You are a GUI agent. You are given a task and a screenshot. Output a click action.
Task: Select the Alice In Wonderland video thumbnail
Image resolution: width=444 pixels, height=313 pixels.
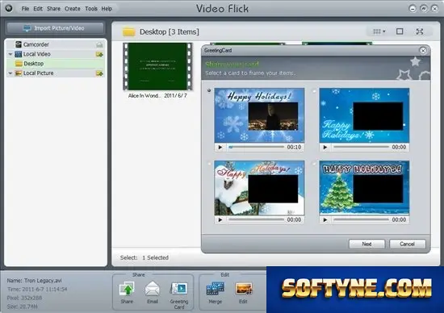click(157, 67)
